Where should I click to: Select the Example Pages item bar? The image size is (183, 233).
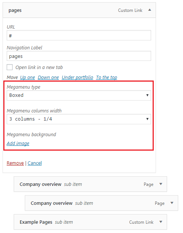click(x=90, y=222)
